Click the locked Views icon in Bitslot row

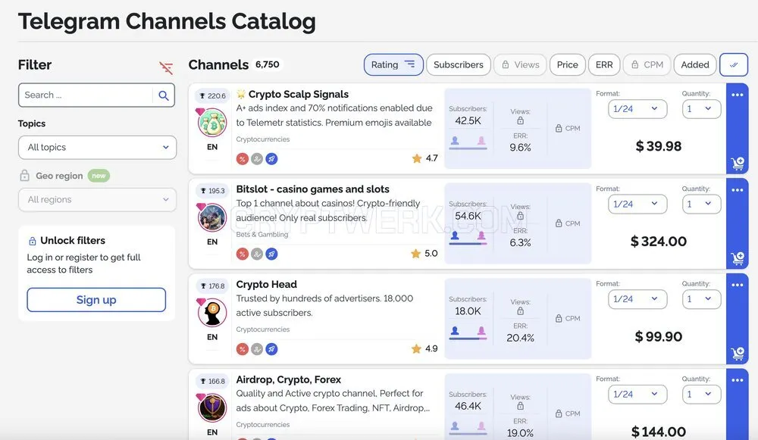[520, 216]
